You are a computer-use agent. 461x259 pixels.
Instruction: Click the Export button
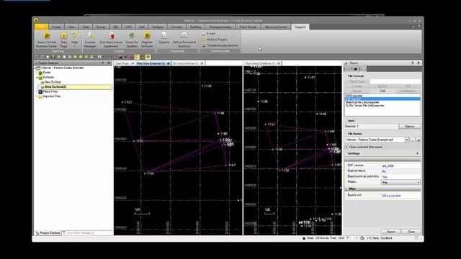(x=390, y=232)
